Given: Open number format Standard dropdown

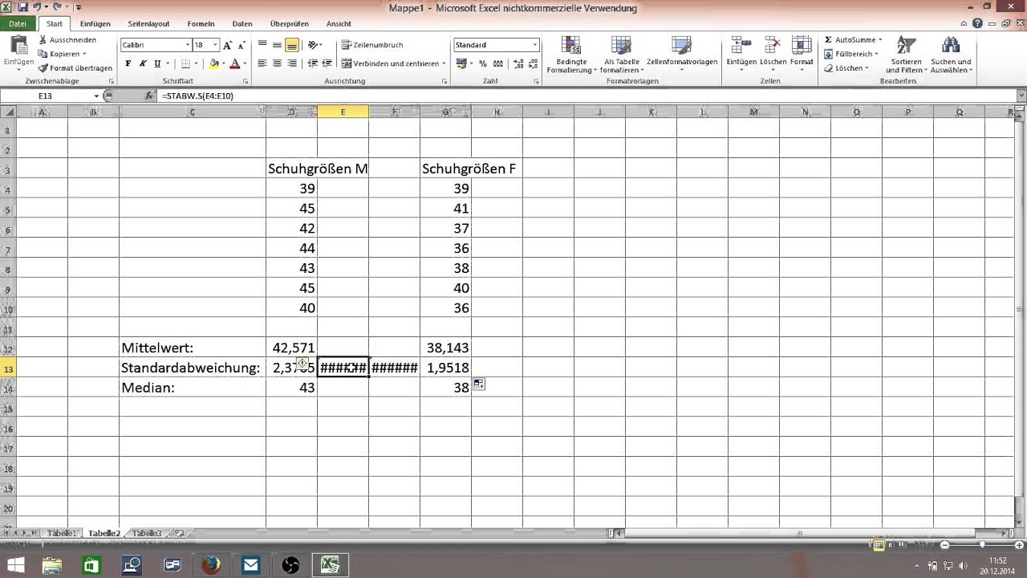Looking at the screenshot, I should point(534,45).
